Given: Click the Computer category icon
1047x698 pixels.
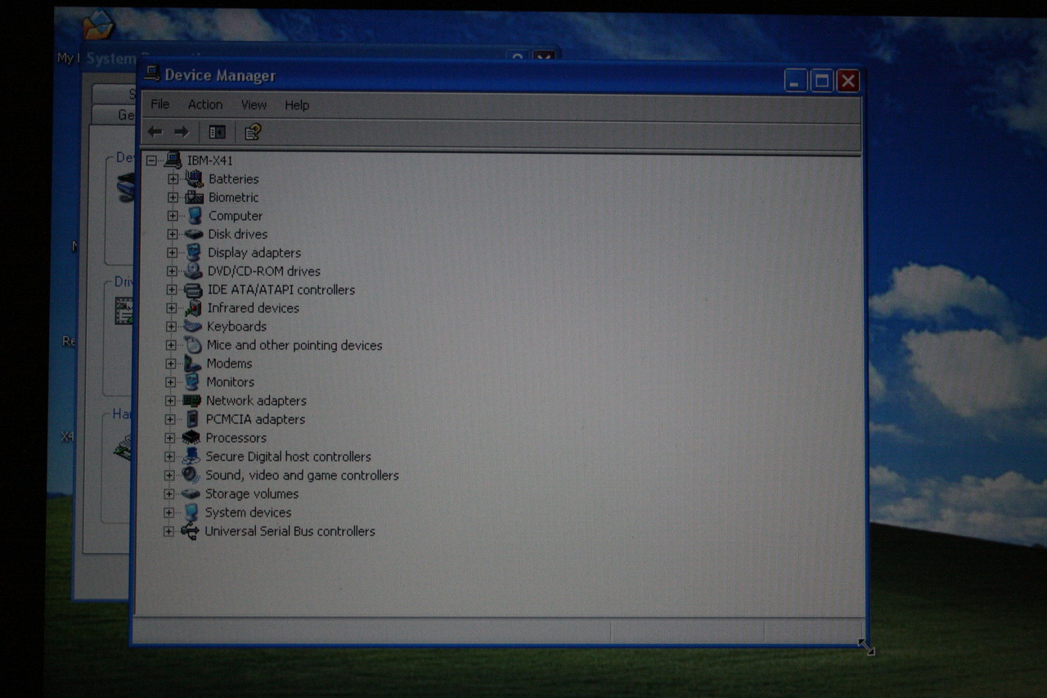Looking at the screenshot, I should tap(195, 216).
